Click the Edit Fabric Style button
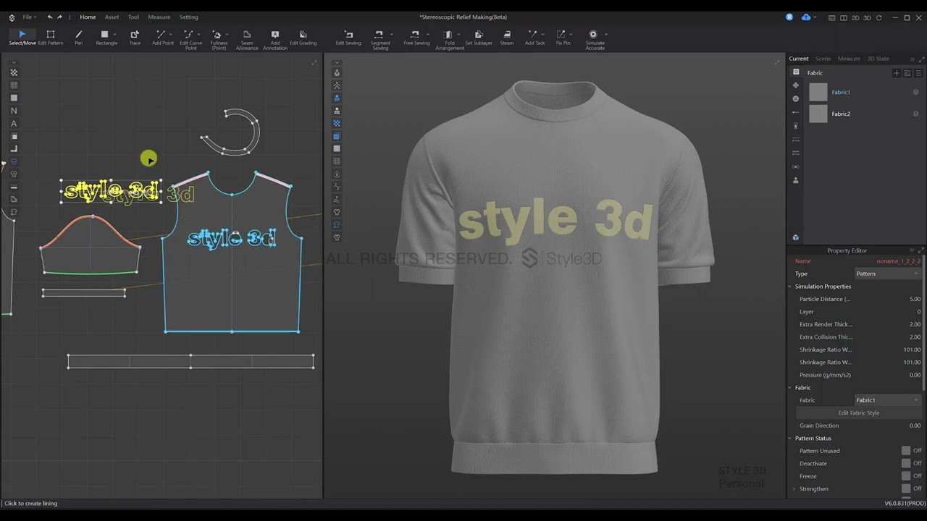The image size is (927, 521). point(858,413)
